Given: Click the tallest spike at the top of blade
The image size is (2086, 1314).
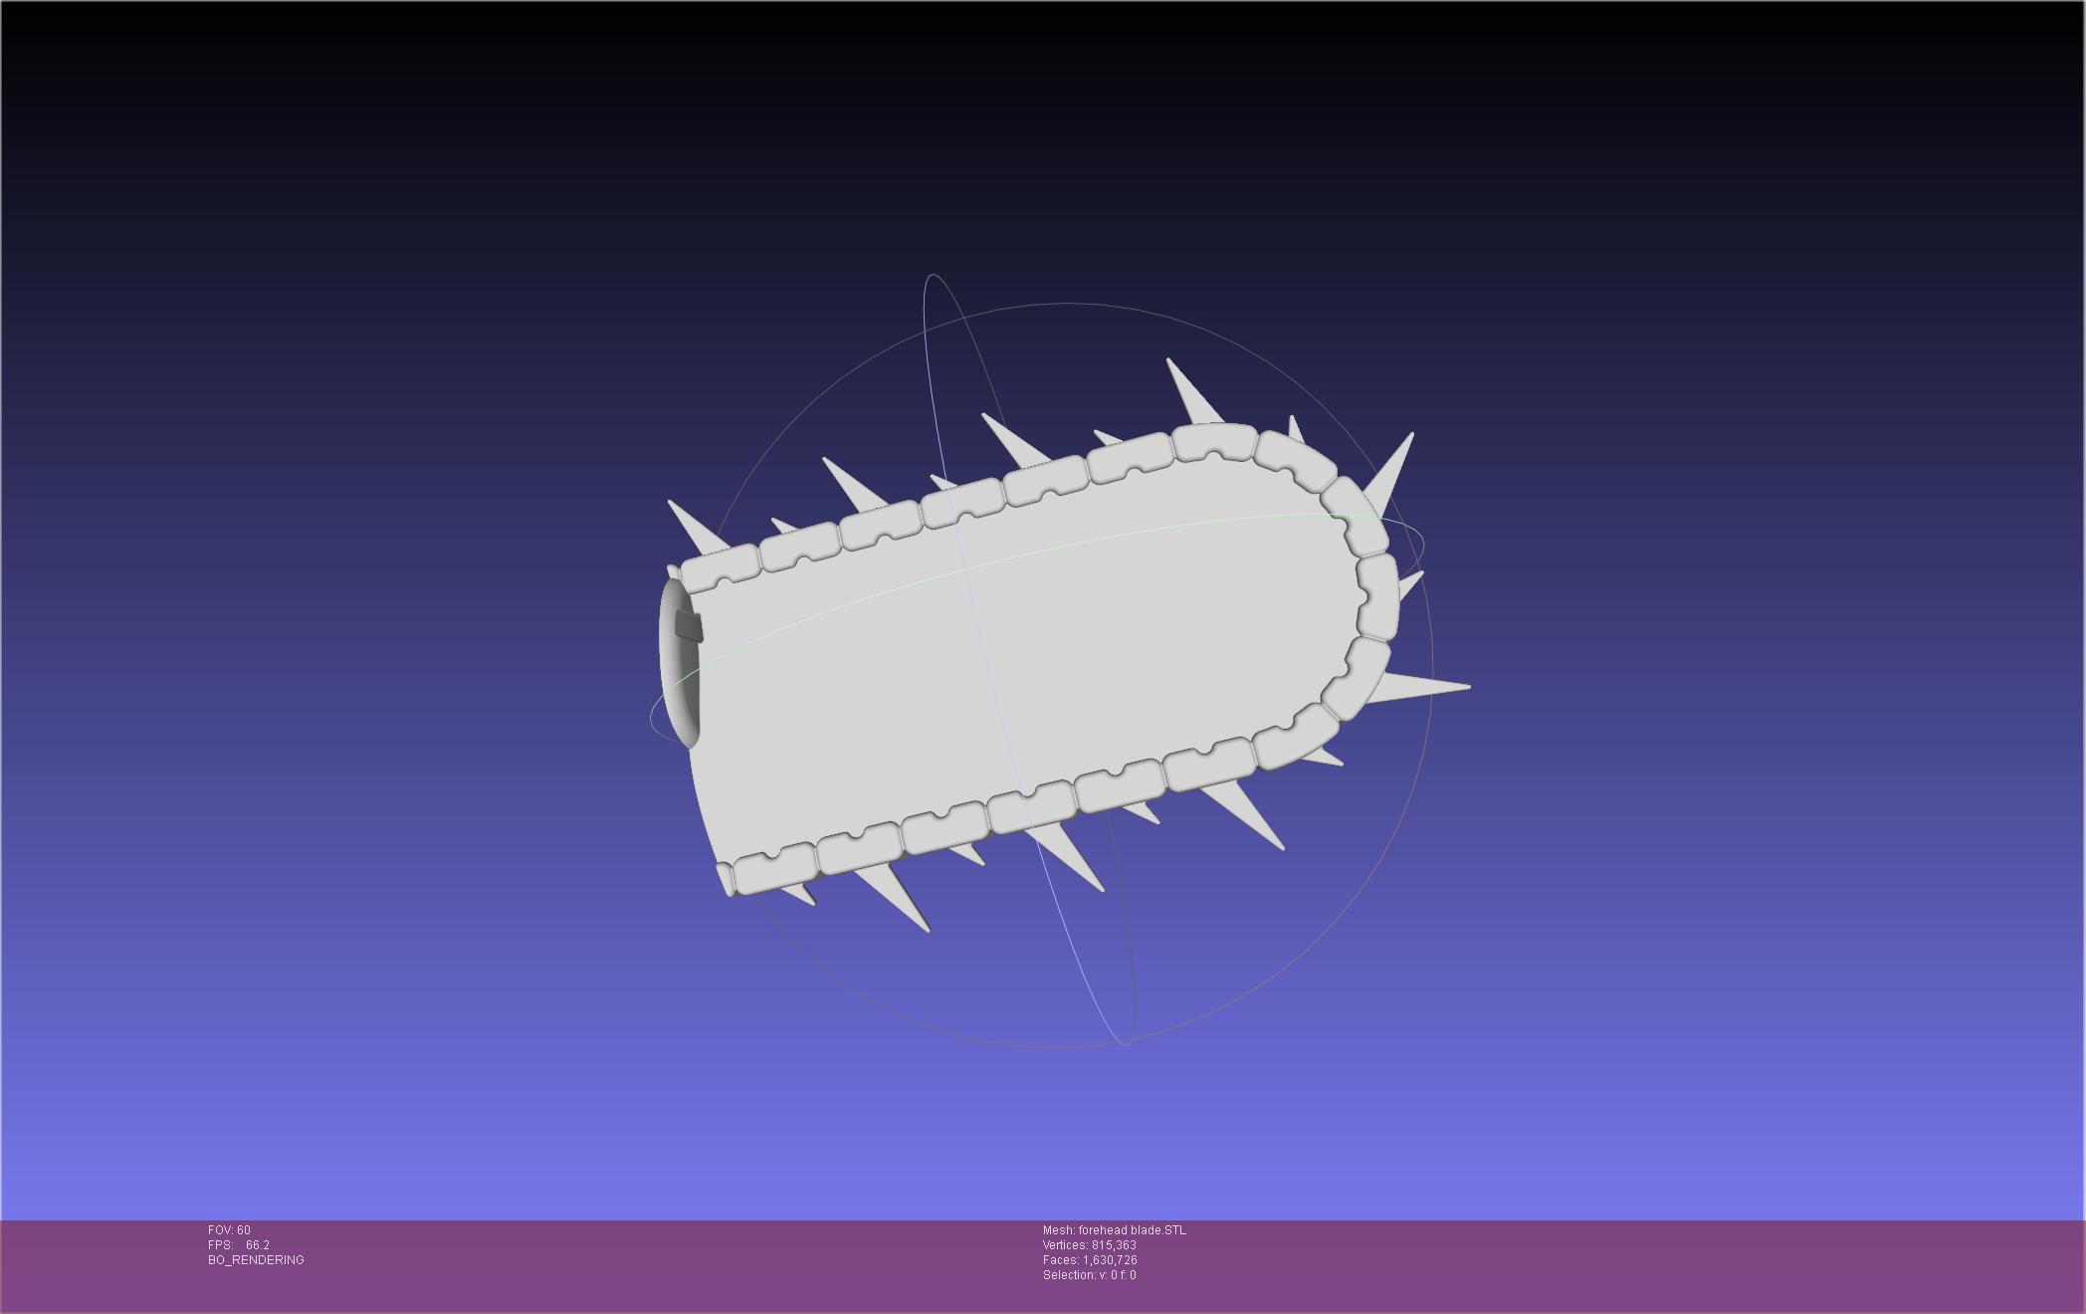Looking at the screenshot, I should click(x=1192, y=392).
